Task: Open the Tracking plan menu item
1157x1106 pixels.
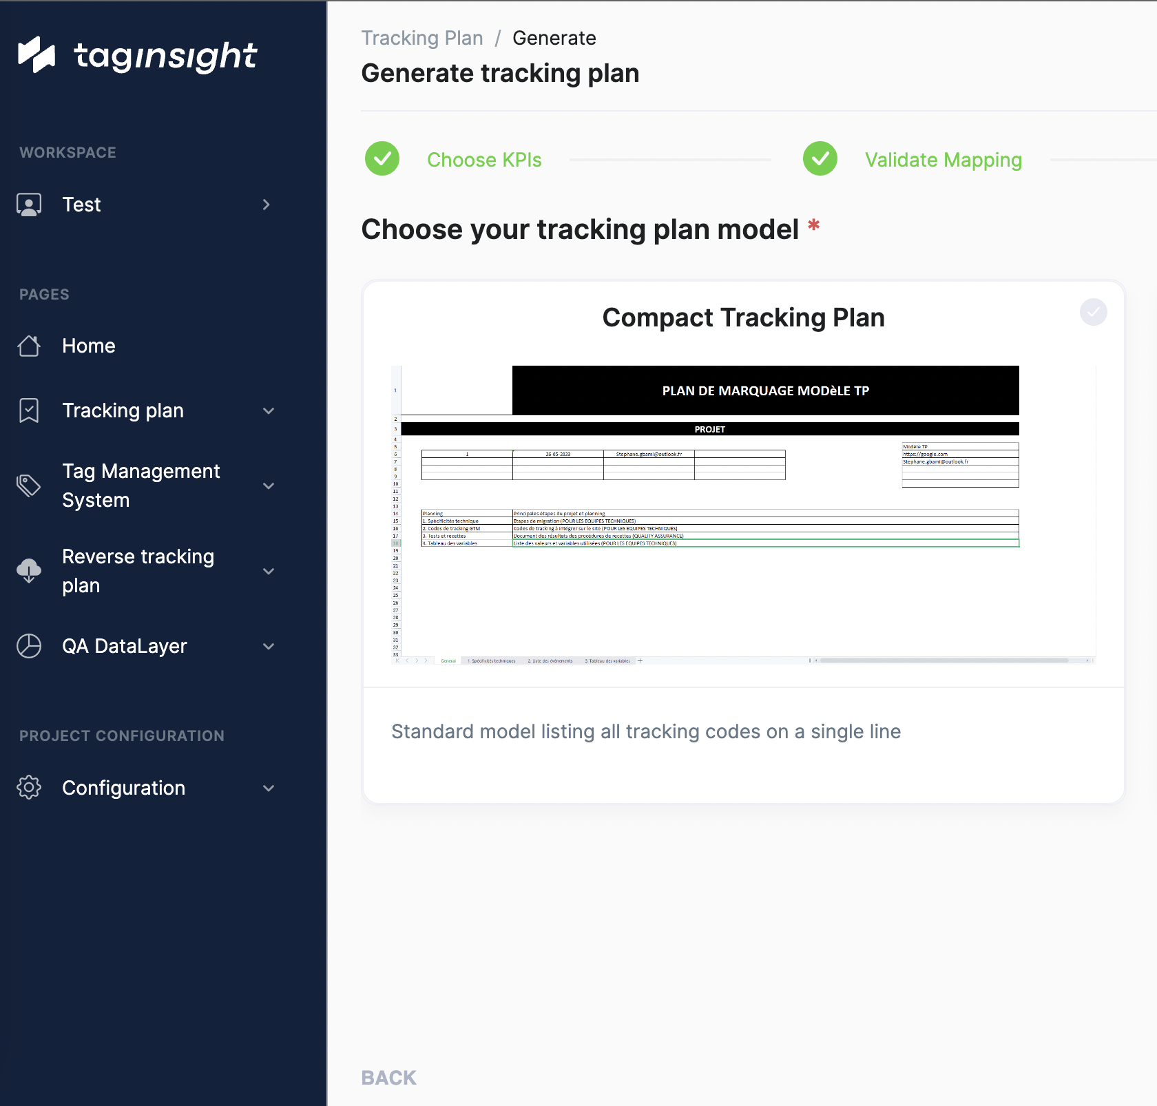Action: tap(123, 410)
